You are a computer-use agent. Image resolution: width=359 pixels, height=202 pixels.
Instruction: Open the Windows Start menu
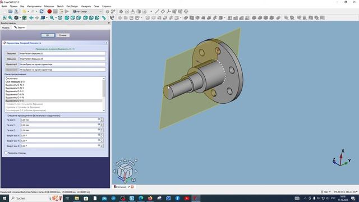[x=4, y=198]
